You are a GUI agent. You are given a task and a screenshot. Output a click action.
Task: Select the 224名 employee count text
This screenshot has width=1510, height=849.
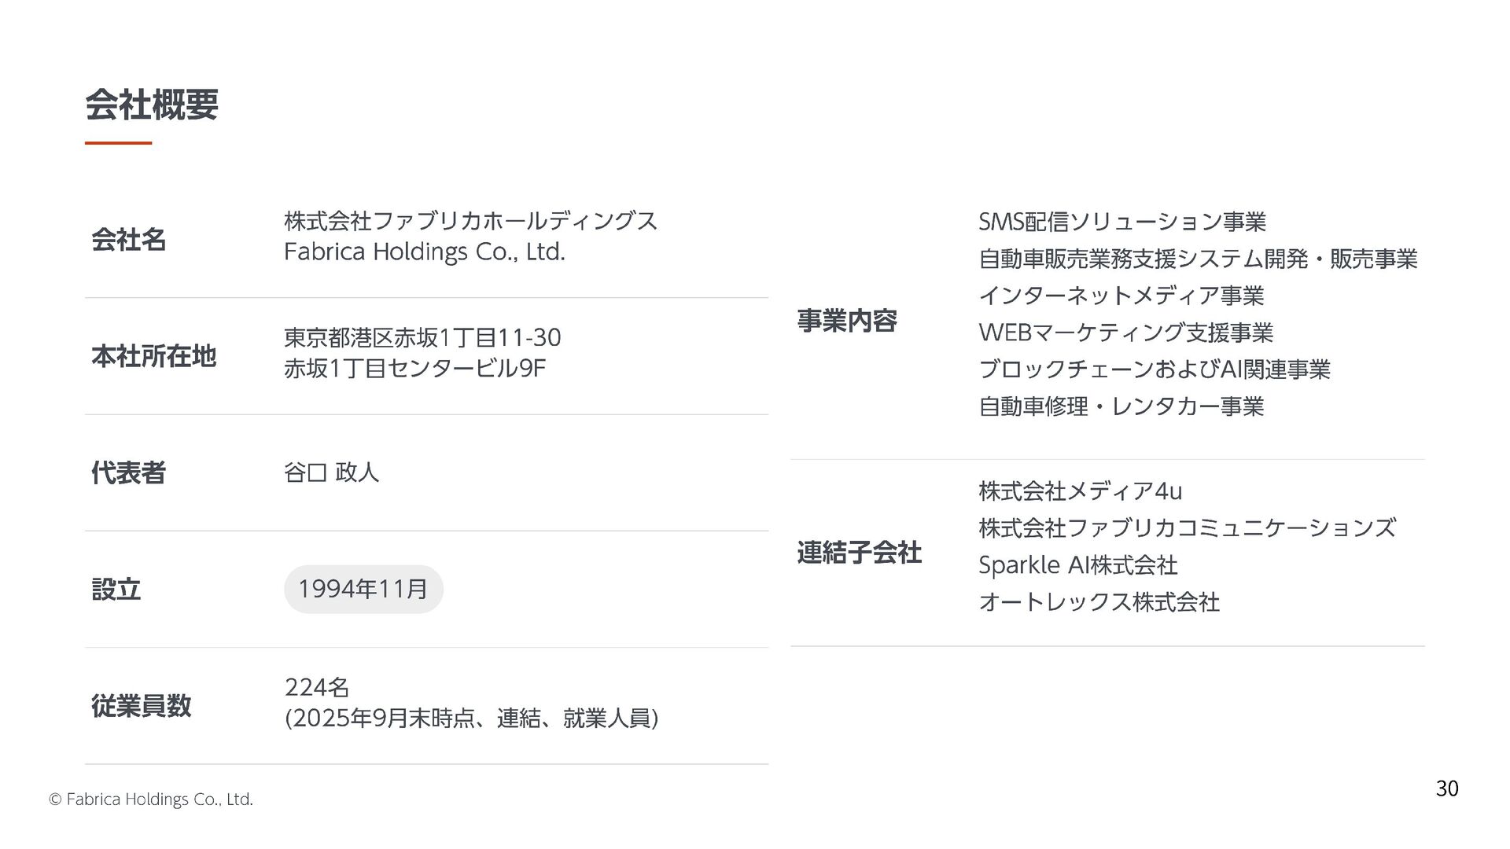coord(317,688)
